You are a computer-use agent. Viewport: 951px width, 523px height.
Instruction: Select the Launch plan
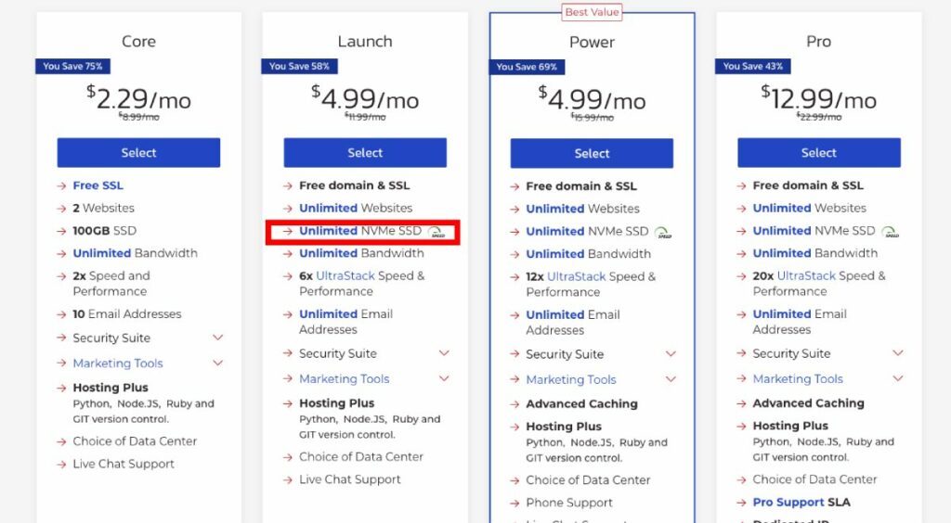pos(365,153)
